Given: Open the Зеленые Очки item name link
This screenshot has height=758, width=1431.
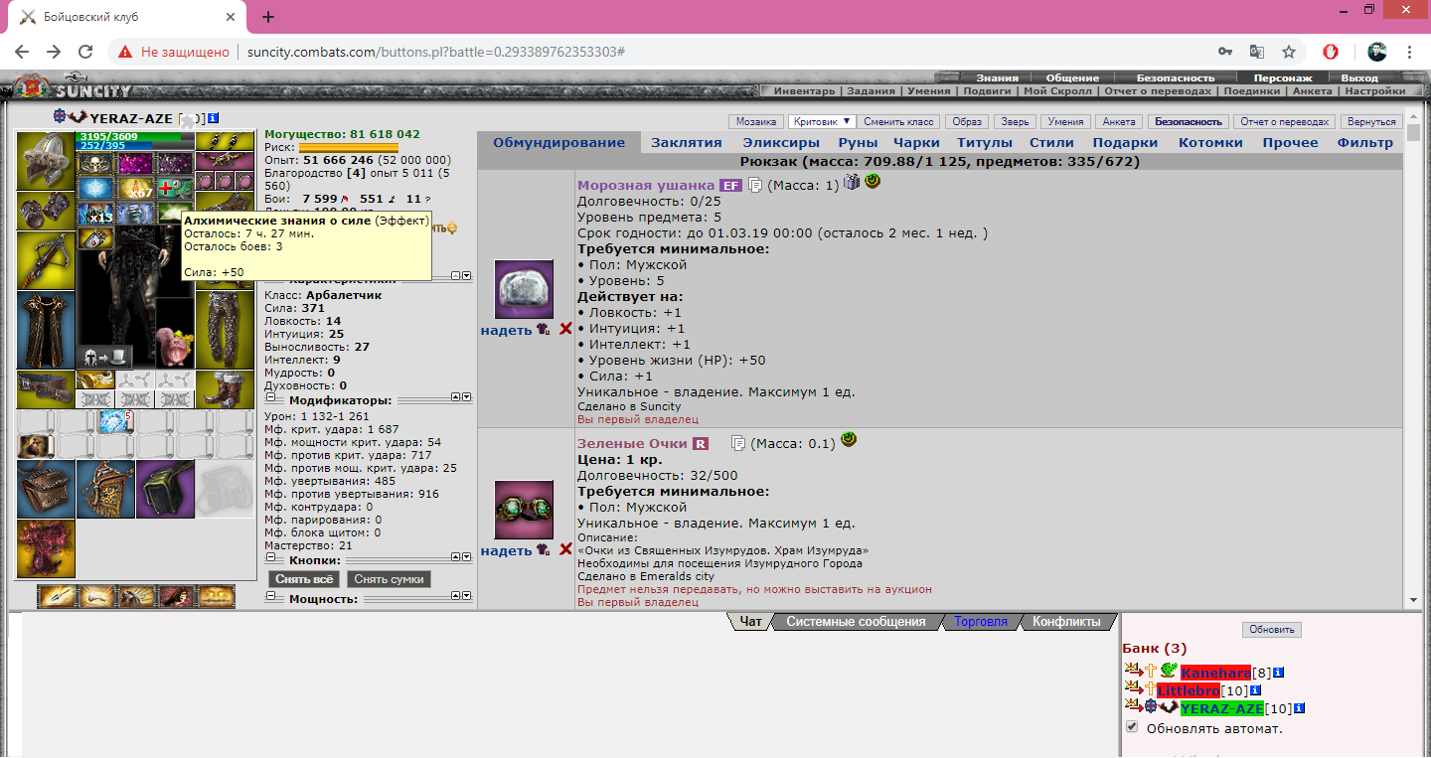Looking at the screenshot, I should (x=632, y=443).
